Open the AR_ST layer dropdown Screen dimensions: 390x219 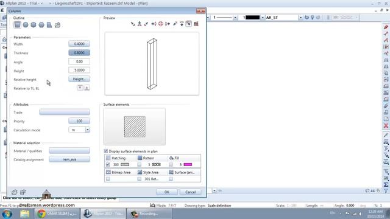[300, 18]
